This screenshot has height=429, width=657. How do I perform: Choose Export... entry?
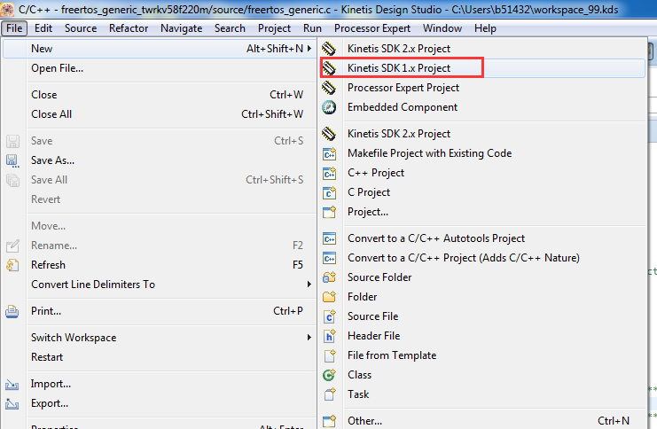160,403
